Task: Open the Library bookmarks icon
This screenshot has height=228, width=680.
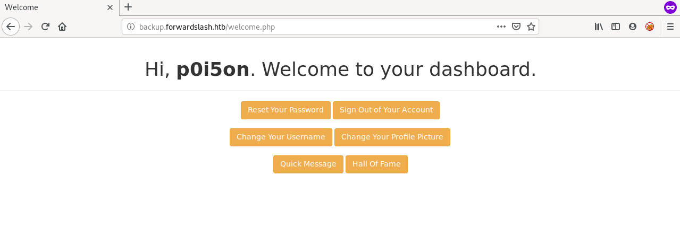Action: coord(599,27)
